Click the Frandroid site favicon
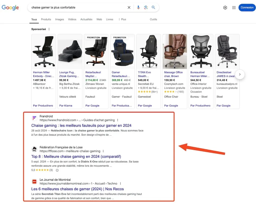256x203 pixels. (34, 118)
